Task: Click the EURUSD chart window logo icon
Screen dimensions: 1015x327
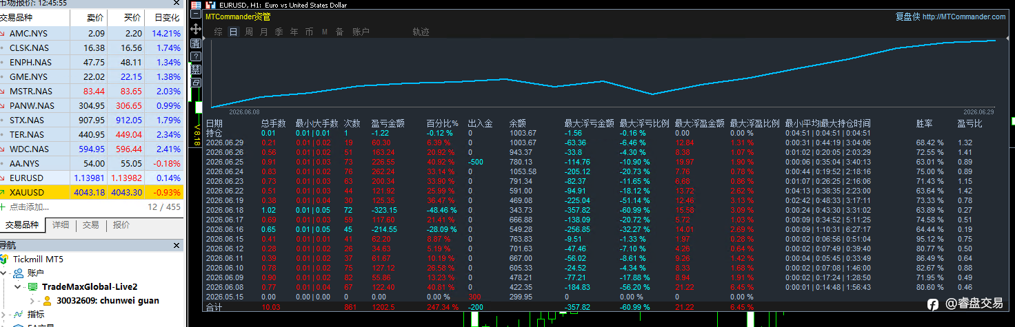Action: pos(211,5)
